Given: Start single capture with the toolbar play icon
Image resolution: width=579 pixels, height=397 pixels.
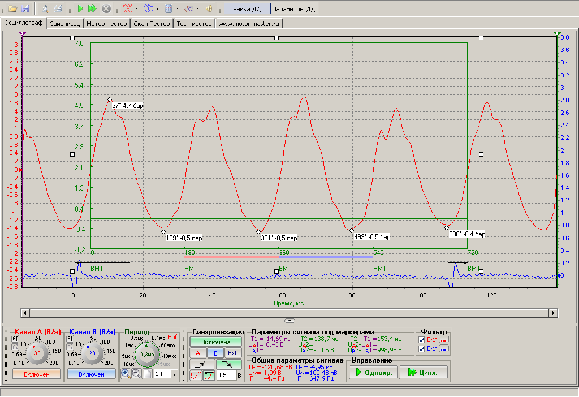Looking at the screenshot, I should (80, 8).
